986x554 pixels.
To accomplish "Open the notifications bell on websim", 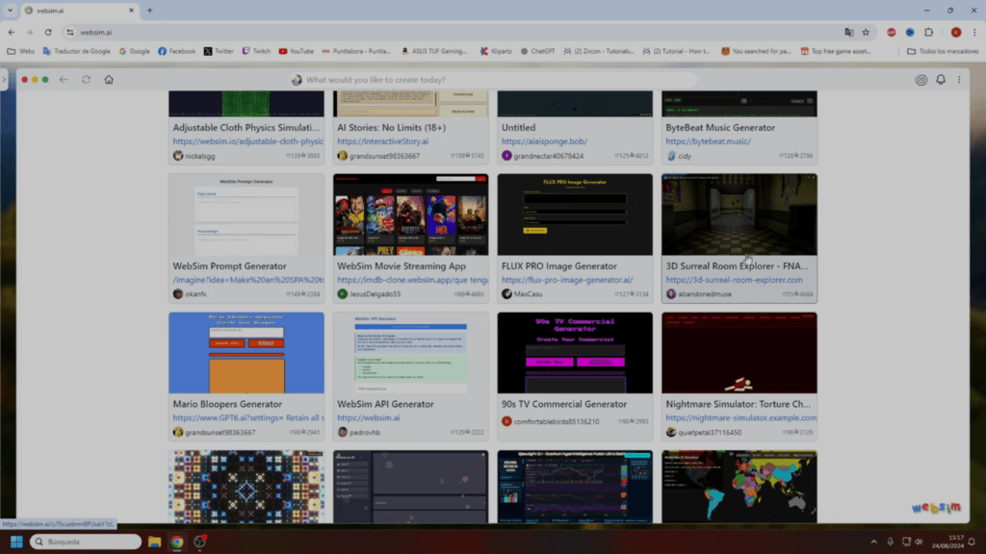I will coord(941,79).
